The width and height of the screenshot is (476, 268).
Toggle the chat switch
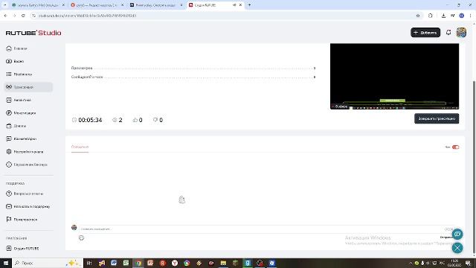coord(455,147)
